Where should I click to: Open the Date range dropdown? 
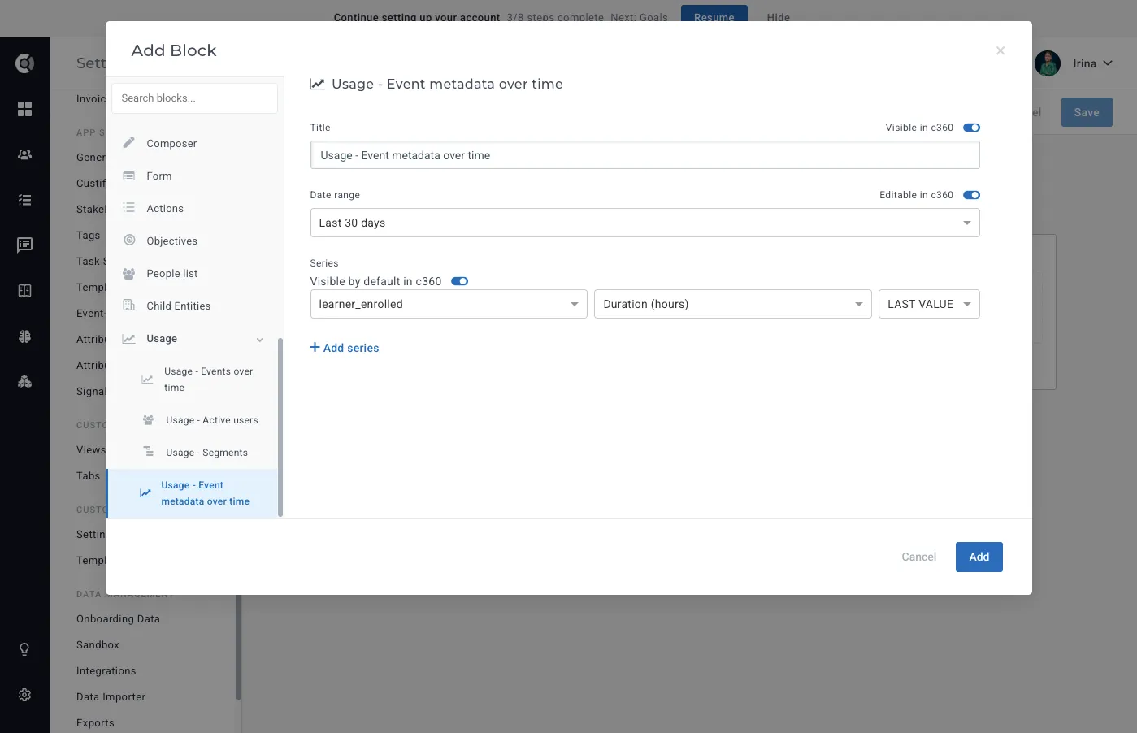[644, 223]
